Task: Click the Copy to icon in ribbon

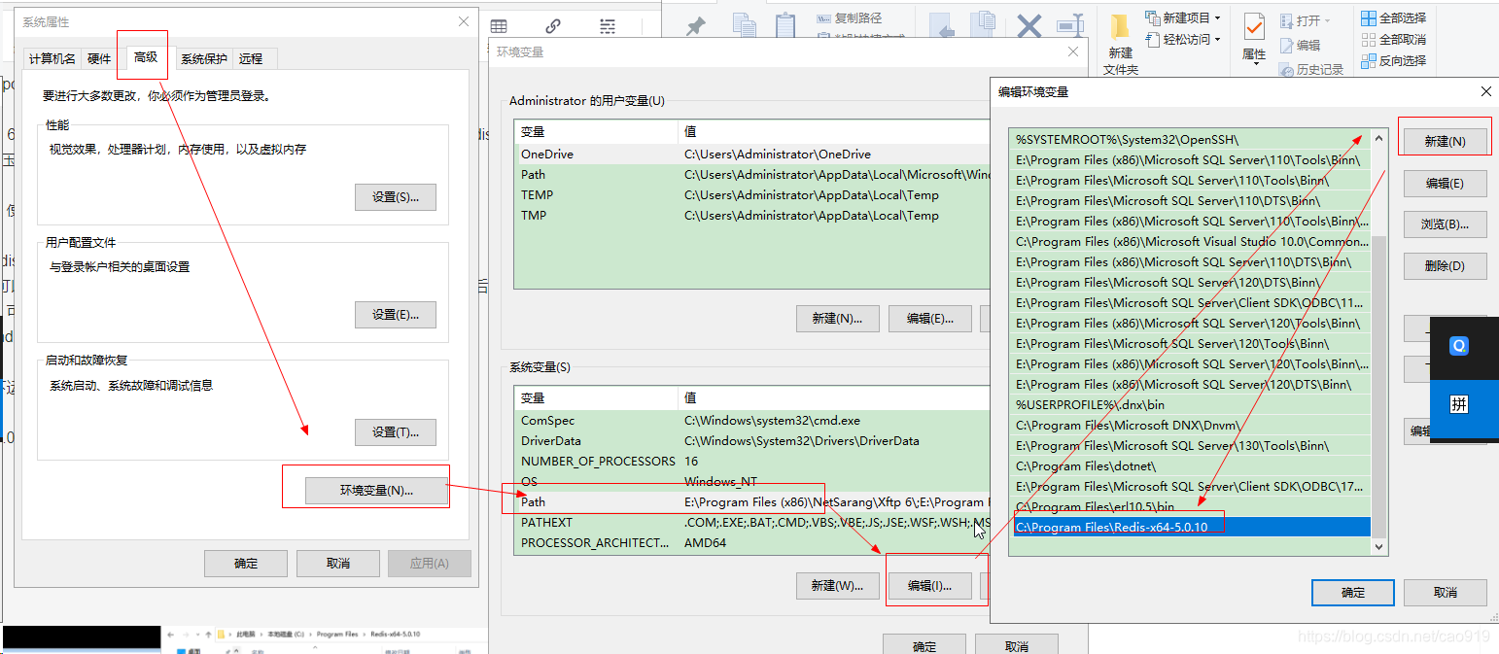Action: 984,26
